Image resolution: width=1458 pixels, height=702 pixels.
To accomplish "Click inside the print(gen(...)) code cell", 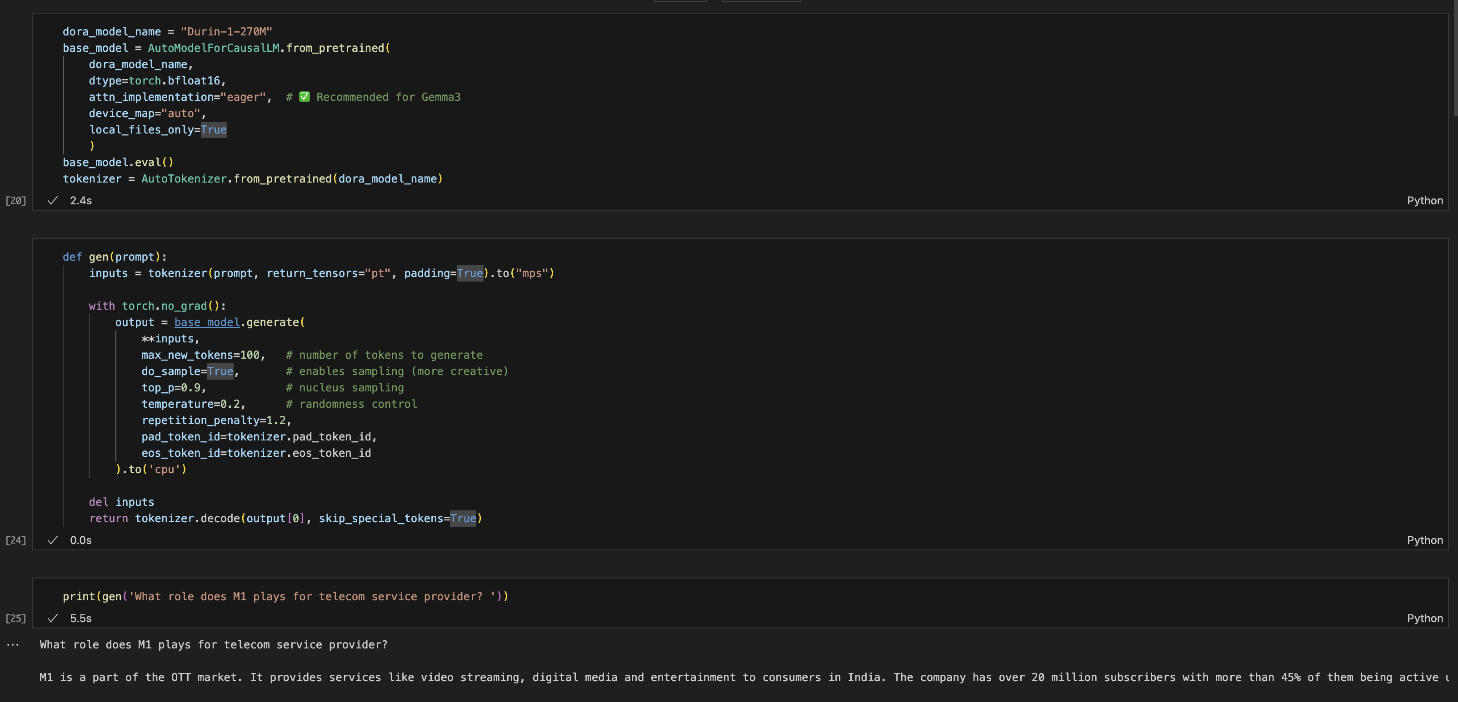I will pyautogui.click(x=285, y=596).
